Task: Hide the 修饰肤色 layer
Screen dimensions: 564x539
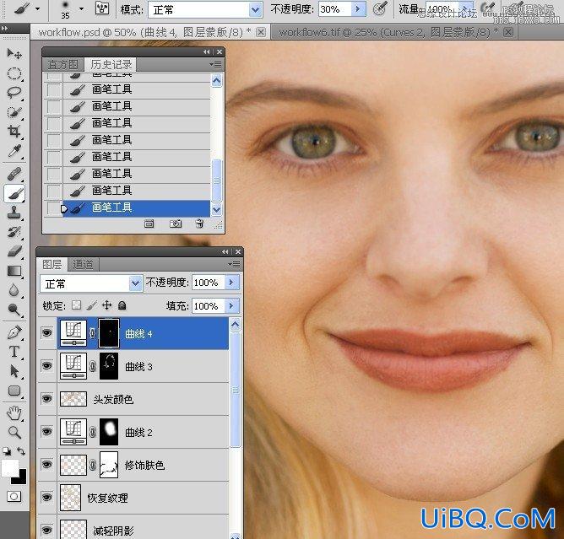Action: pos(46,464)
